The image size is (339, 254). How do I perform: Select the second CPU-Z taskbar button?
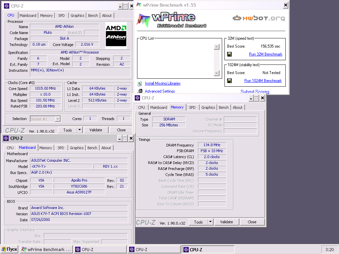tap(154, 249)
